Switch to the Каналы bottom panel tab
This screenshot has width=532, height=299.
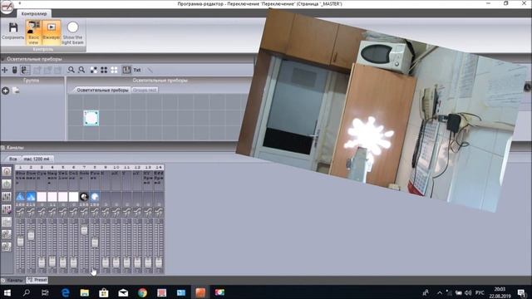click(13, 280)
